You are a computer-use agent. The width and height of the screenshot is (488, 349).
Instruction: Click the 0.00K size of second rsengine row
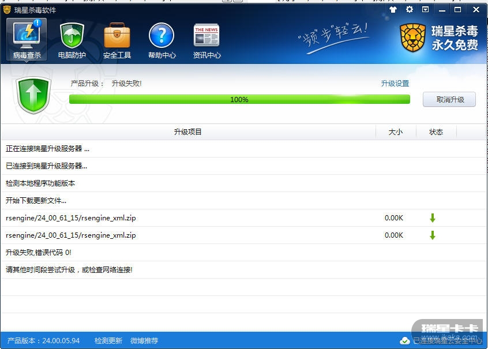[x=394, y=235]
